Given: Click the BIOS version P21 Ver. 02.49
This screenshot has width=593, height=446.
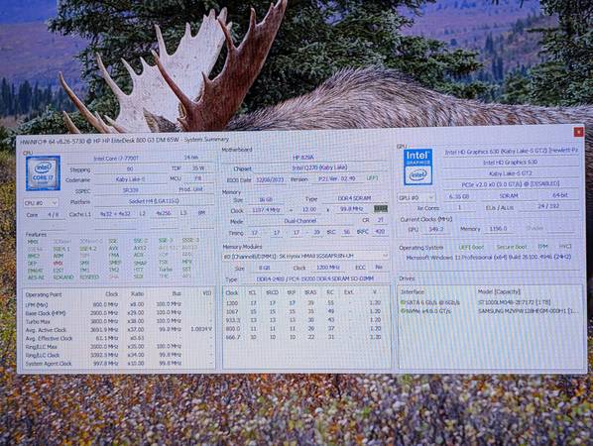Looking at the screenshot, I should (336, 178).
